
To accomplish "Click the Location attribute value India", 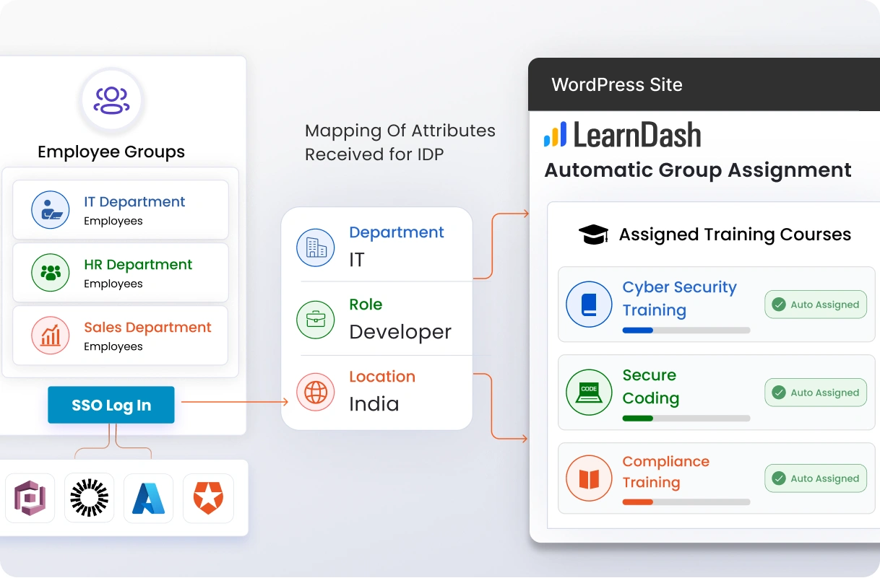I will [x=374, y=404].
